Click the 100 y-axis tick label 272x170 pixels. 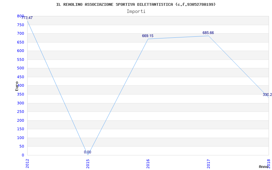coord(20,138)
